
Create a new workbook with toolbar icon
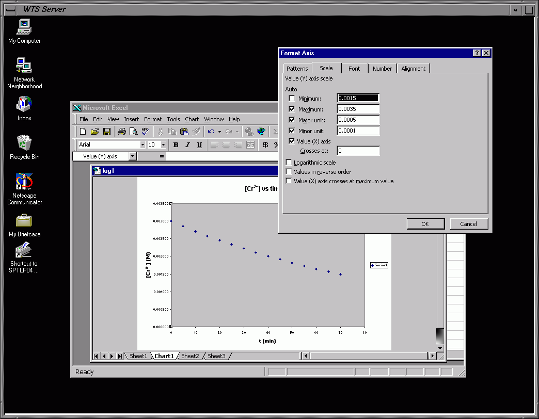83,132
